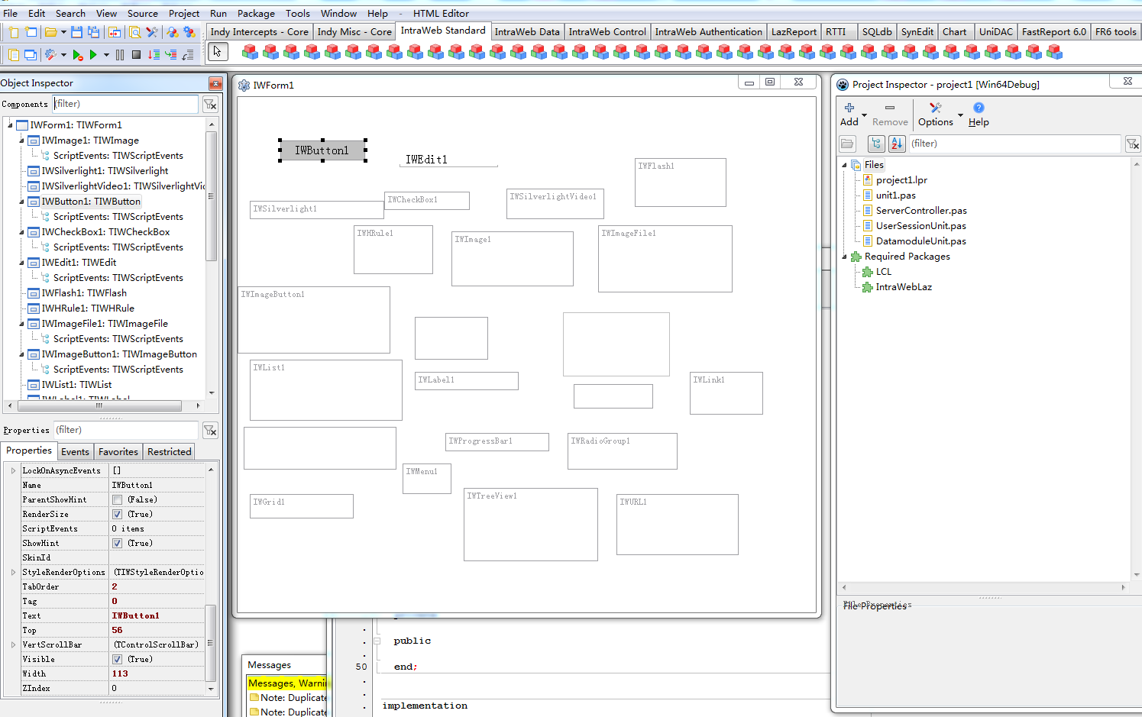The width and height of the screenshot is (1142, 717).
Task: Click the build mode gear-wrench icon
Action: click(x=50, y=54)
